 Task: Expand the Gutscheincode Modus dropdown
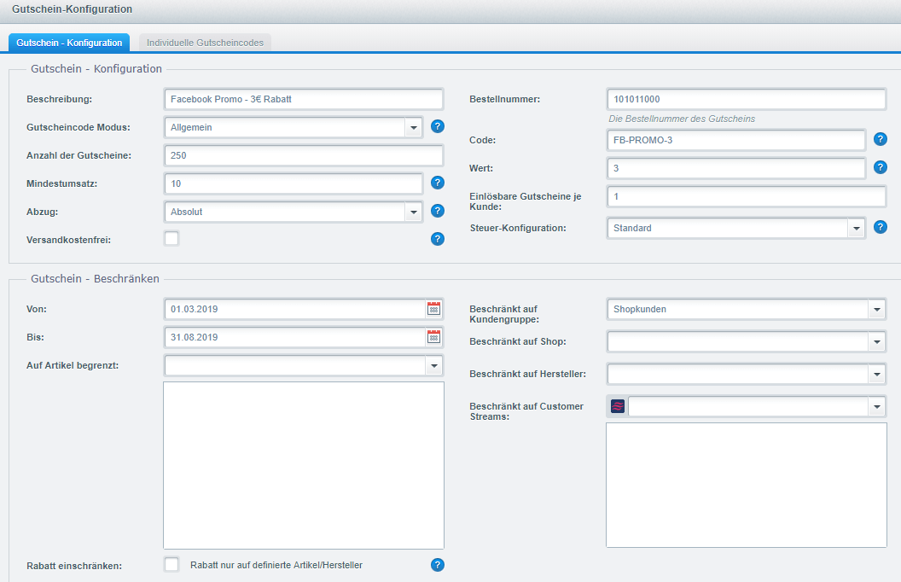414,127
